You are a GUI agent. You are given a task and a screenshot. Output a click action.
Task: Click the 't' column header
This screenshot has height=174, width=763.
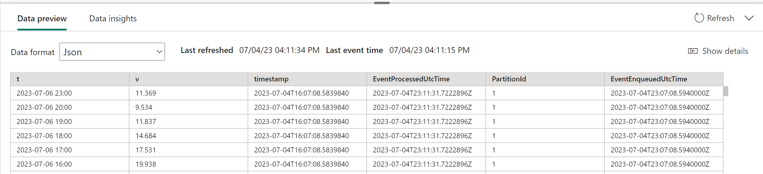(x=18, y=79)
